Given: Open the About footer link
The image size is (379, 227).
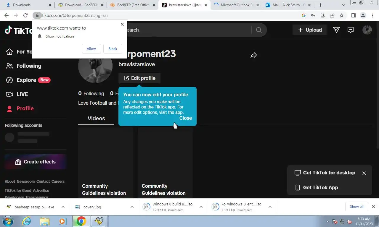Looking at the screenshot, I should click(x=10, y=181).
